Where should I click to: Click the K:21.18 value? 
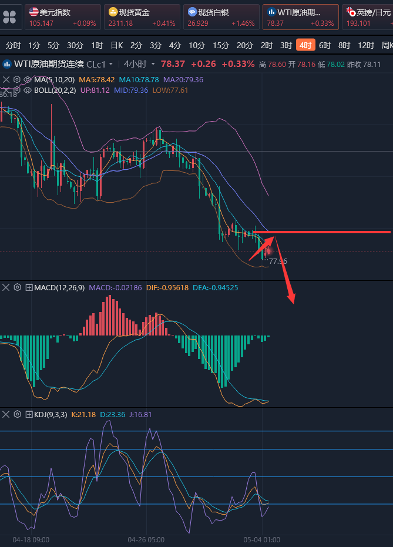[83, 414]
